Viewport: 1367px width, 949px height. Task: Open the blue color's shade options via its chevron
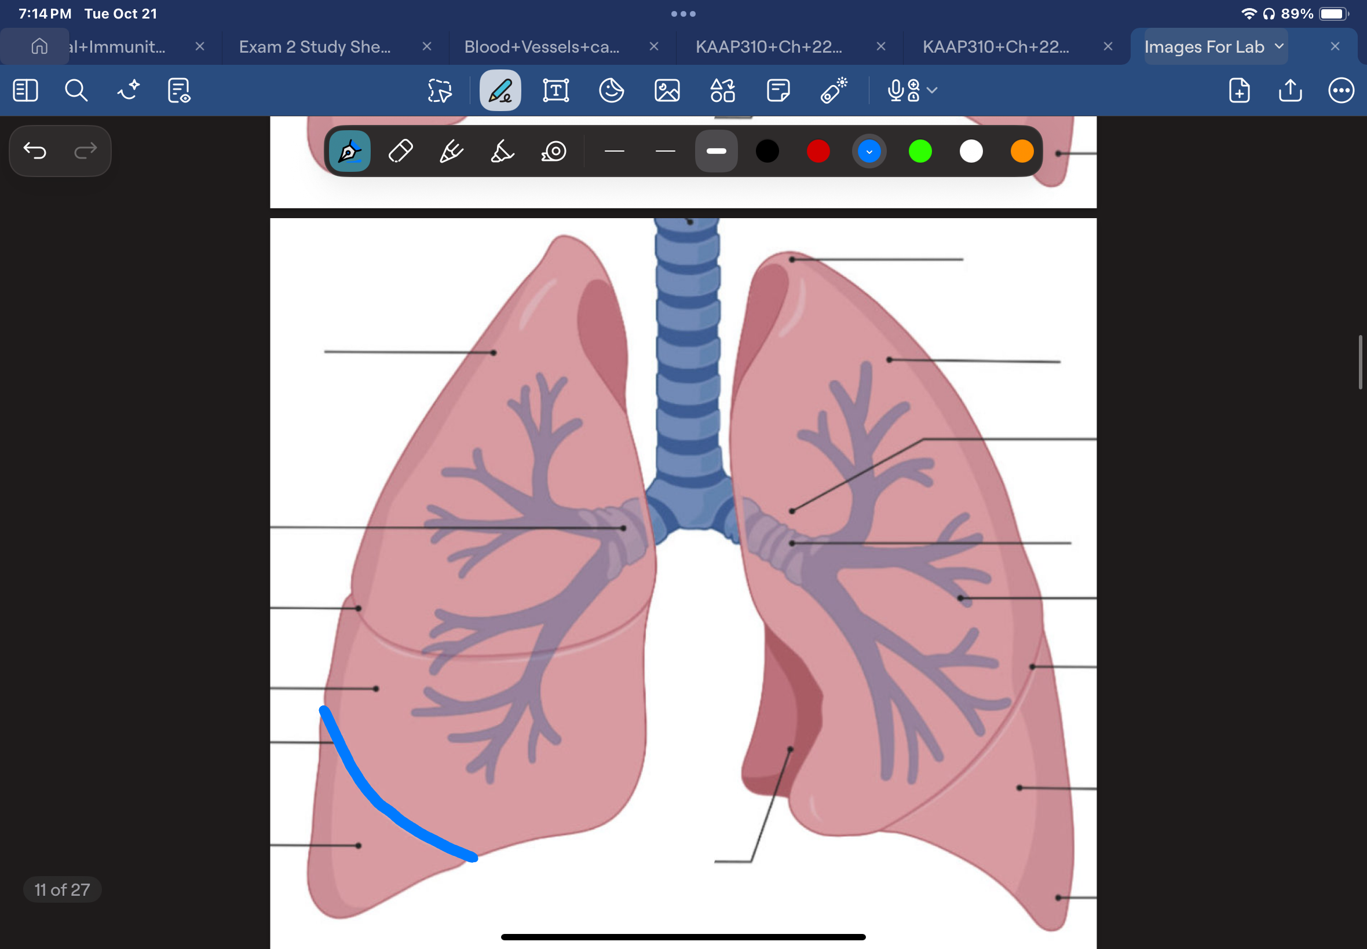coord(869,152)
